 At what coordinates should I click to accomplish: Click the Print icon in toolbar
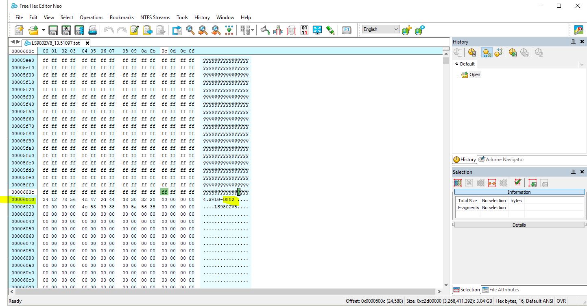(93, 30)
